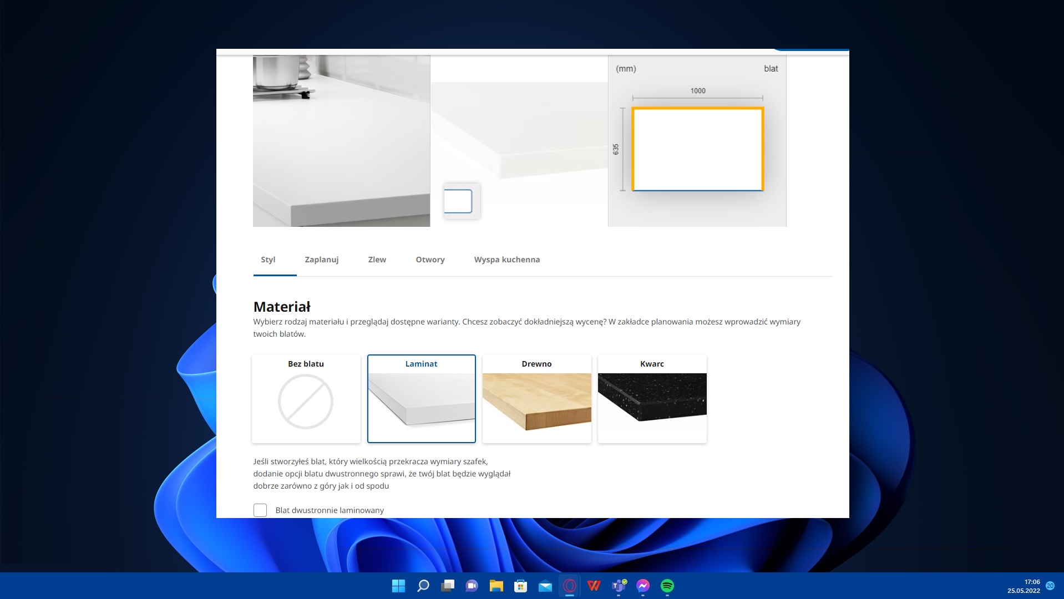
Task: Open Task View from the taskbar
Action: [448, 586]
